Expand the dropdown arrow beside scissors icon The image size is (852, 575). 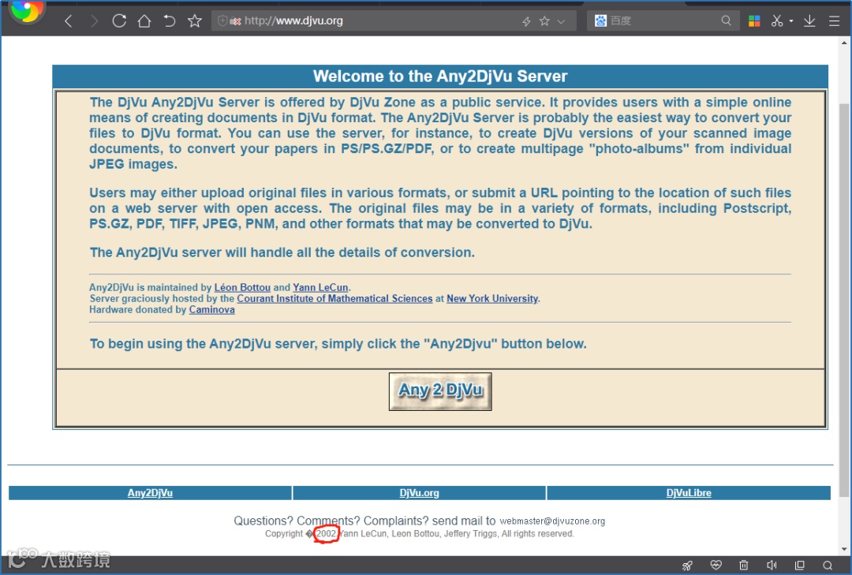point(791,21)
